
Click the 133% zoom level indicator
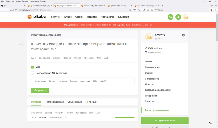click(x=135, y=10)
